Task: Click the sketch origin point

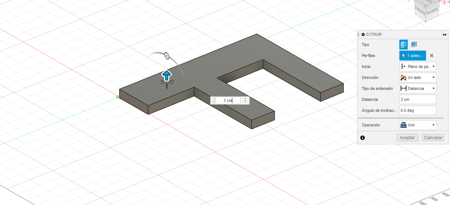Action: click(x=117, y=97)
